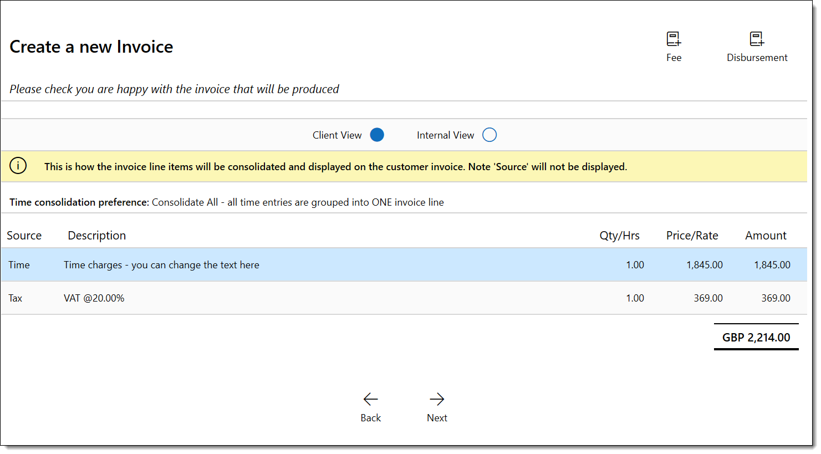821x454 pixels.
Task: Click the Back arrow icon
Action: tap(370, 399)
